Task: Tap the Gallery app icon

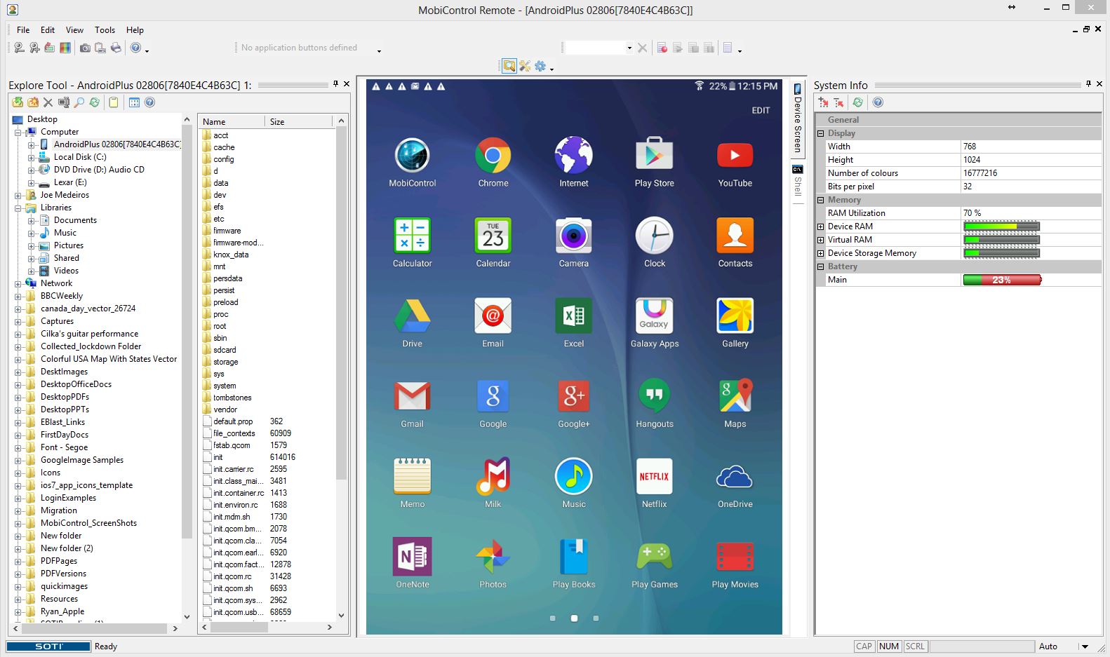Action: (x=735, y=323)
